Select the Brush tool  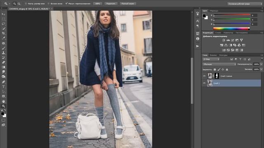tap(3, 48)
